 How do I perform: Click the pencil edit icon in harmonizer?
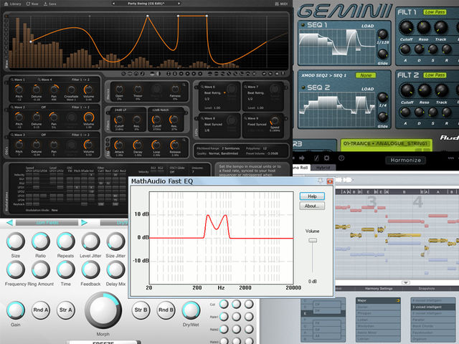click(316, 158)
